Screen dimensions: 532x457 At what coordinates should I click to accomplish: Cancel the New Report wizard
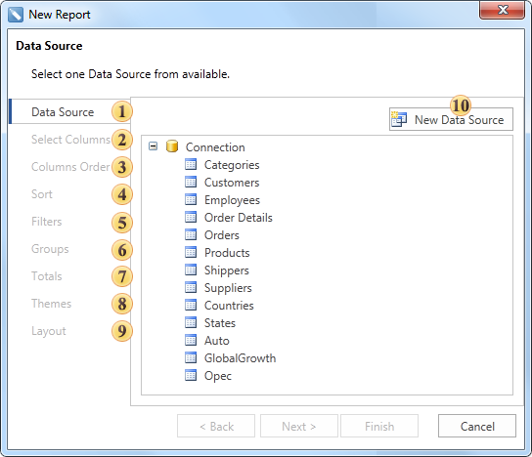pos(477,426)
